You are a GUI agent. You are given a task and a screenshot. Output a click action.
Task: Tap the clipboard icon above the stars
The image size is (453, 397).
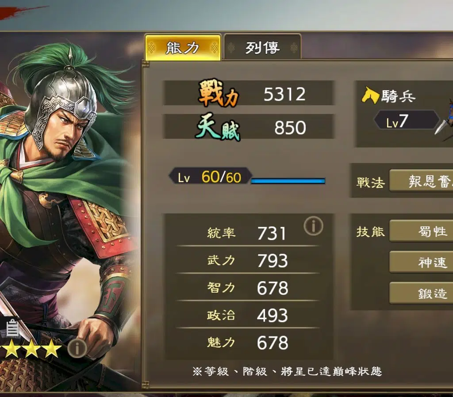(x=12, y=328)
